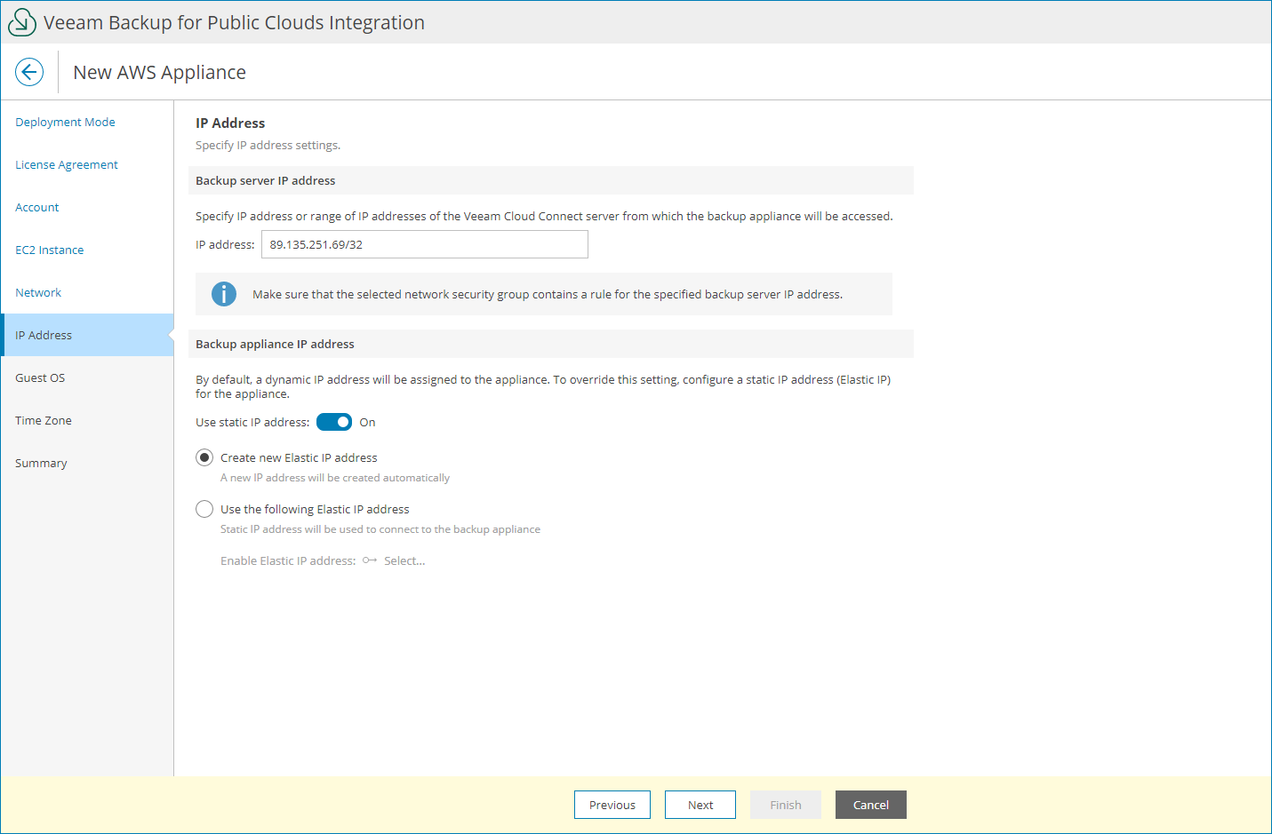Switch to the License Agreement step
The width and height of the screenshot is (1272, 834).
(66, 164)
